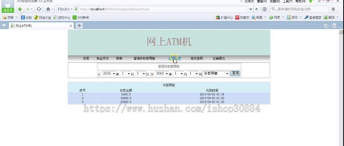Open 登录管家 login manager
This screenshot has width=344, height=146.
tap(313, 18)
